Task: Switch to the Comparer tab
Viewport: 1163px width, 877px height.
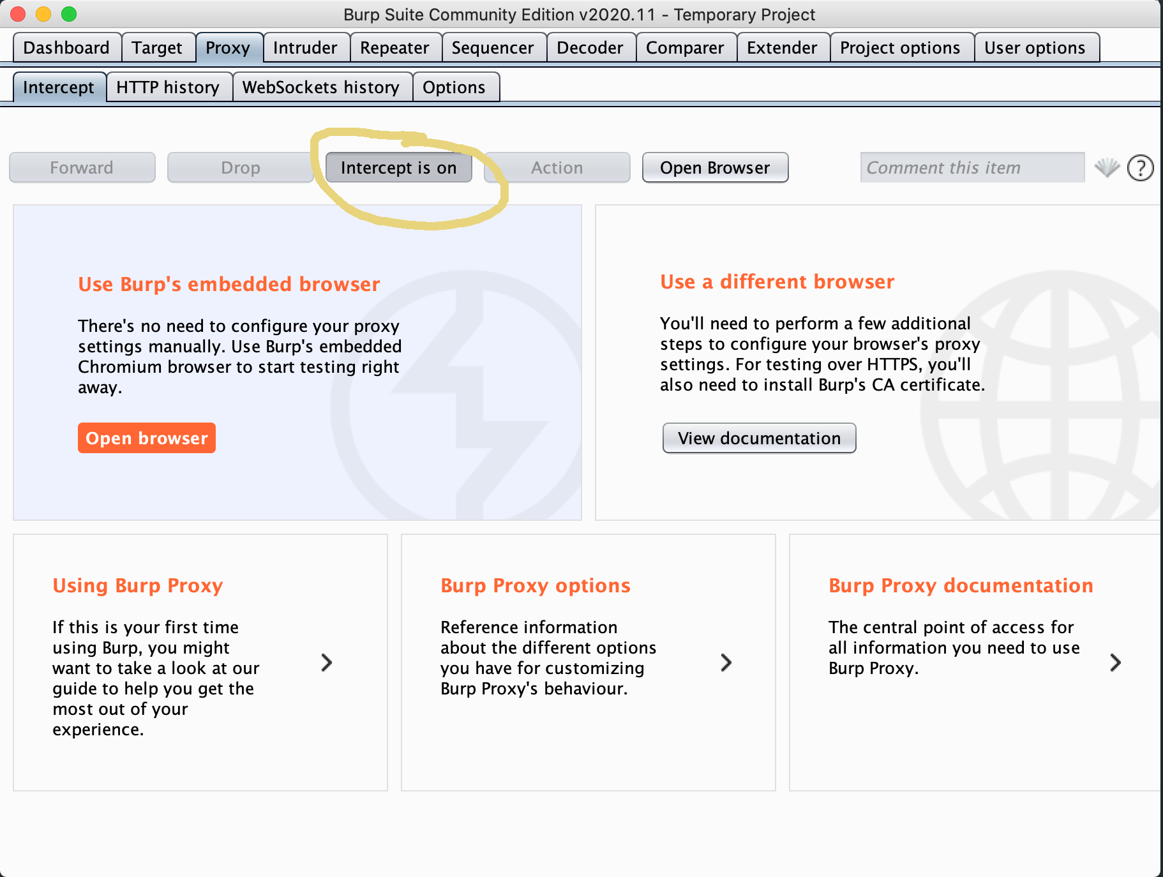Action: [685, 48]
